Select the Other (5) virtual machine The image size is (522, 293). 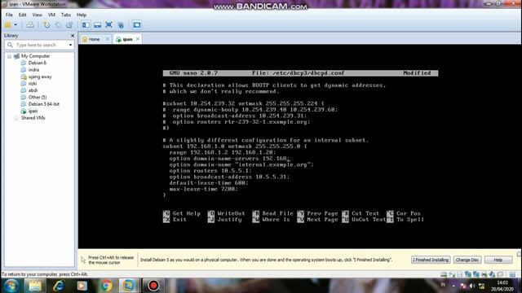[38, 98]
